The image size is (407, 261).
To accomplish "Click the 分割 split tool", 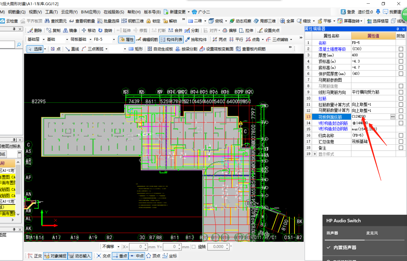I will pyautogui.click(x=192, y=30).
